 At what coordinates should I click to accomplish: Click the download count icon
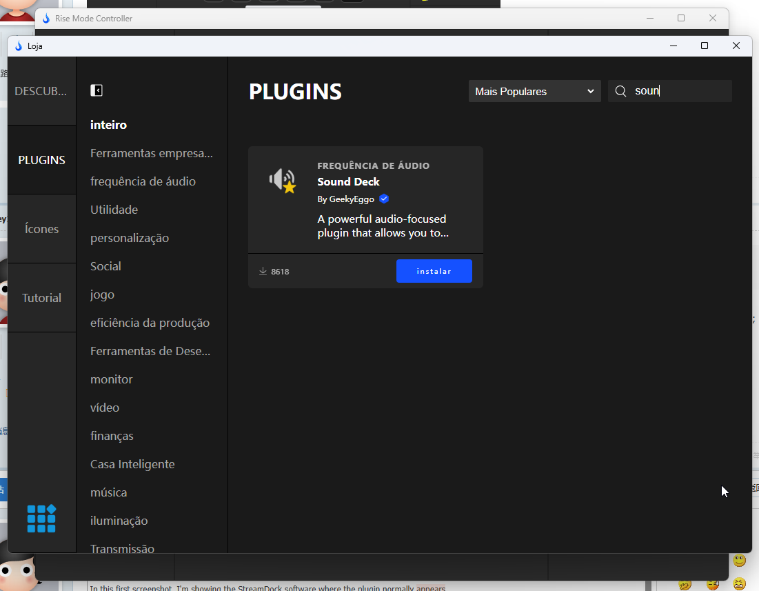tap(263, 271)
